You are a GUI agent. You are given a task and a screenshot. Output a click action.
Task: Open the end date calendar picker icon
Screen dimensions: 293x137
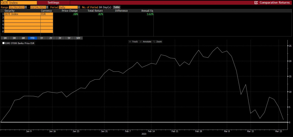[47, 7]
